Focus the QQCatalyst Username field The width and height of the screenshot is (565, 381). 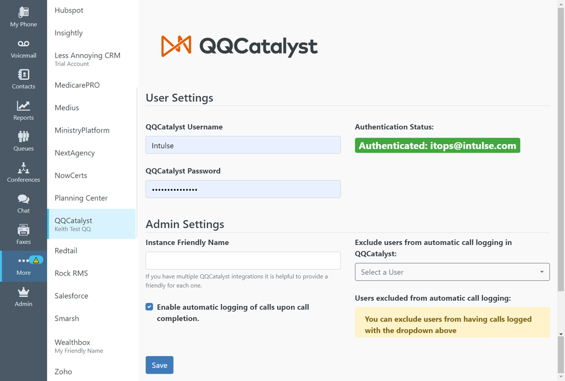coord(243,145)
